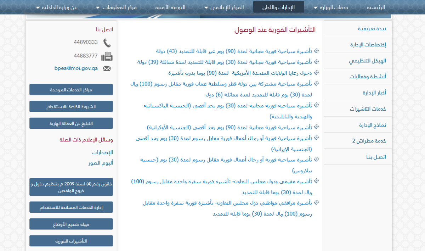This screenshot has width=425, height=251.
Task: Open the bpea@moi.gov.qa email link
Action: 76,68
